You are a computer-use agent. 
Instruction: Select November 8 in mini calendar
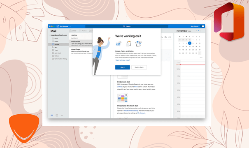point(193,43)
